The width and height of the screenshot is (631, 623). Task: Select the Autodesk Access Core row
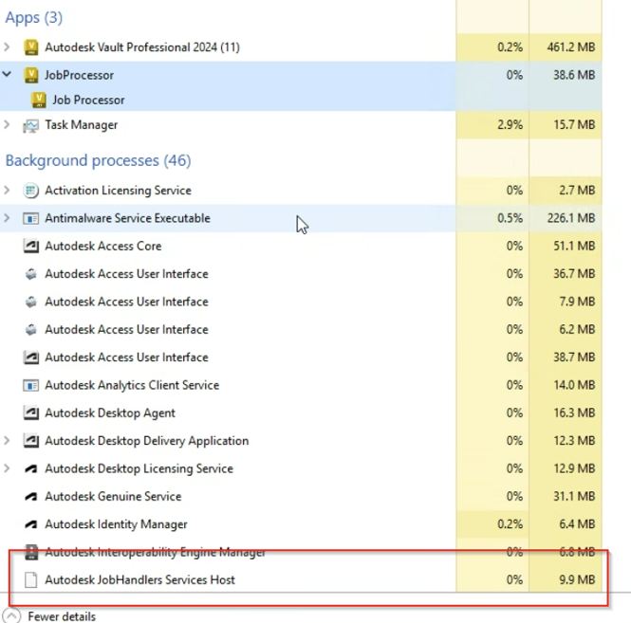click(x=301, y=246)
